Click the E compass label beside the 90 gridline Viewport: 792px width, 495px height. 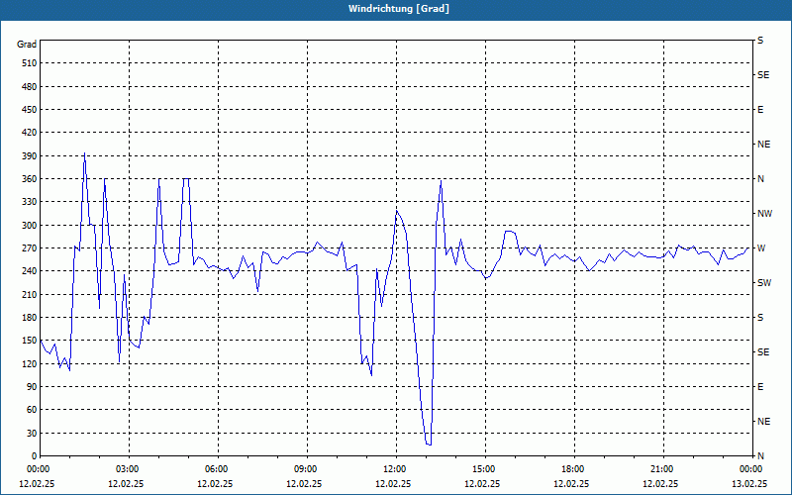(760, 387)
